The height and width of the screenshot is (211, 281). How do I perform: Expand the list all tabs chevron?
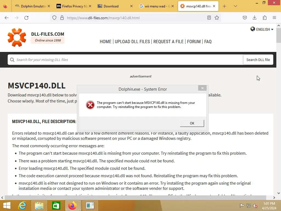[235, 6]
